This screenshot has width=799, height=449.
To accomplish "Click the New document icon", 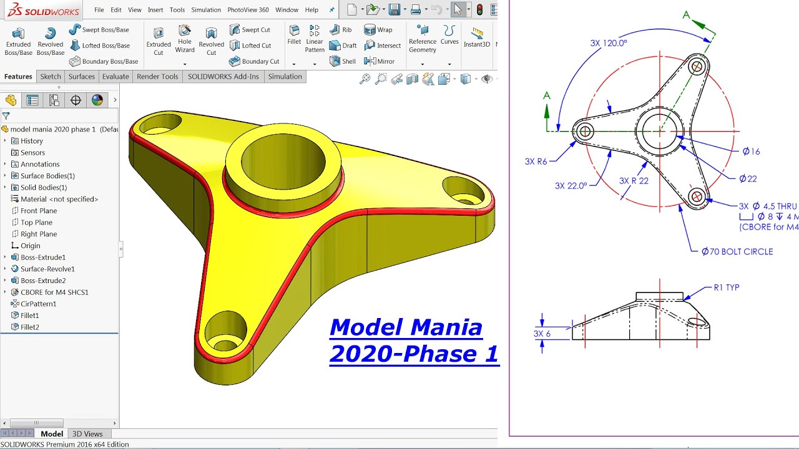I will pos(352,9).
